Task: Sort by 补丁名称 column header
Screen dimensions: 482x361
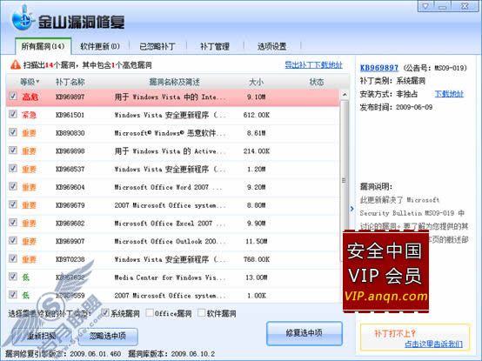Action: [70, 82]
